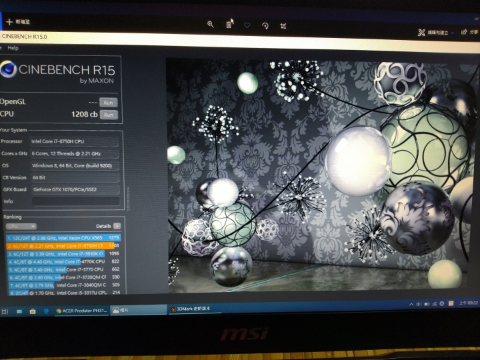Open the crop tool icon
Viewport: 480px width, 360px height.
click(283, 26)
